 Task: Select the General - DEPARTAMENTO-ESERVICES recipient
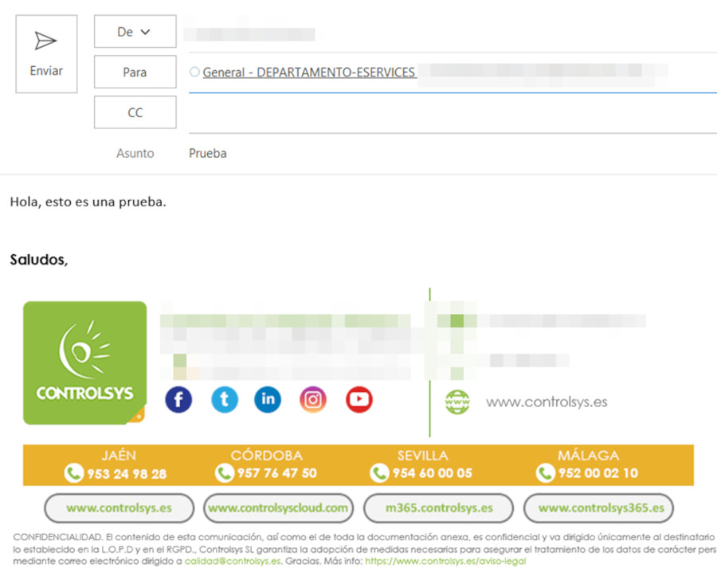(309, 73)
